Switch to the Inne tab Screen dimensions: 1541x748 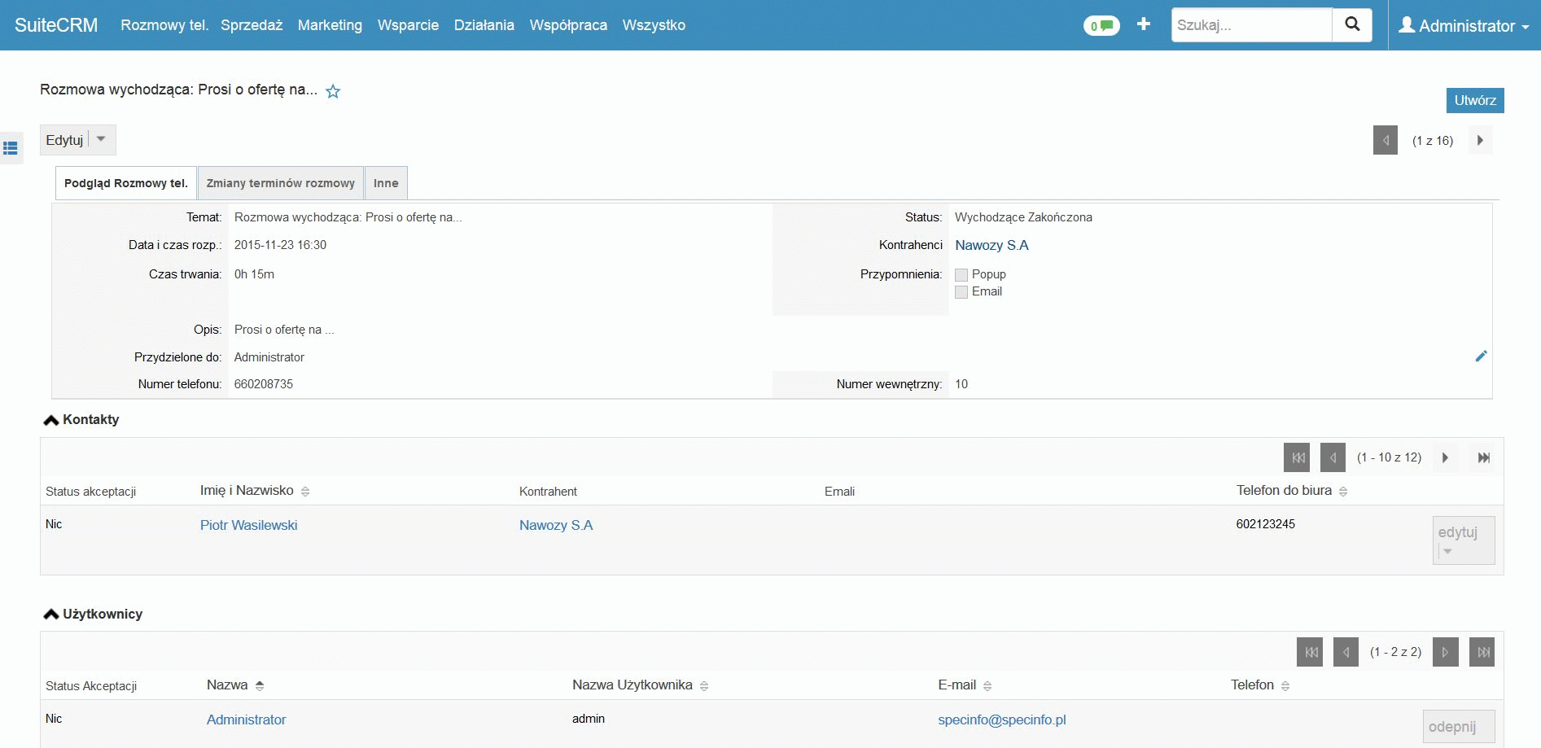(x=386, y=183)
